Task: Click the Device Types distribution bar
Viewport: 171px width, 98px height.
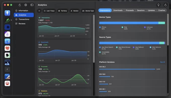Action: pos(132,23)
